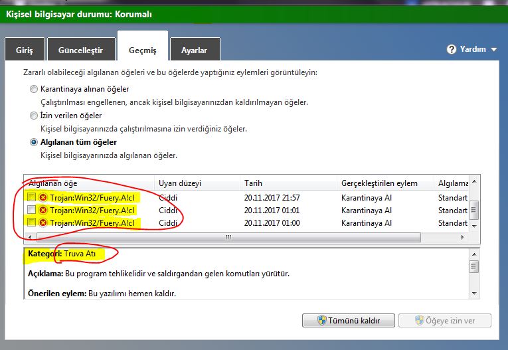
Task: Click details pane scroll down arrow
Action: [474, 294]
